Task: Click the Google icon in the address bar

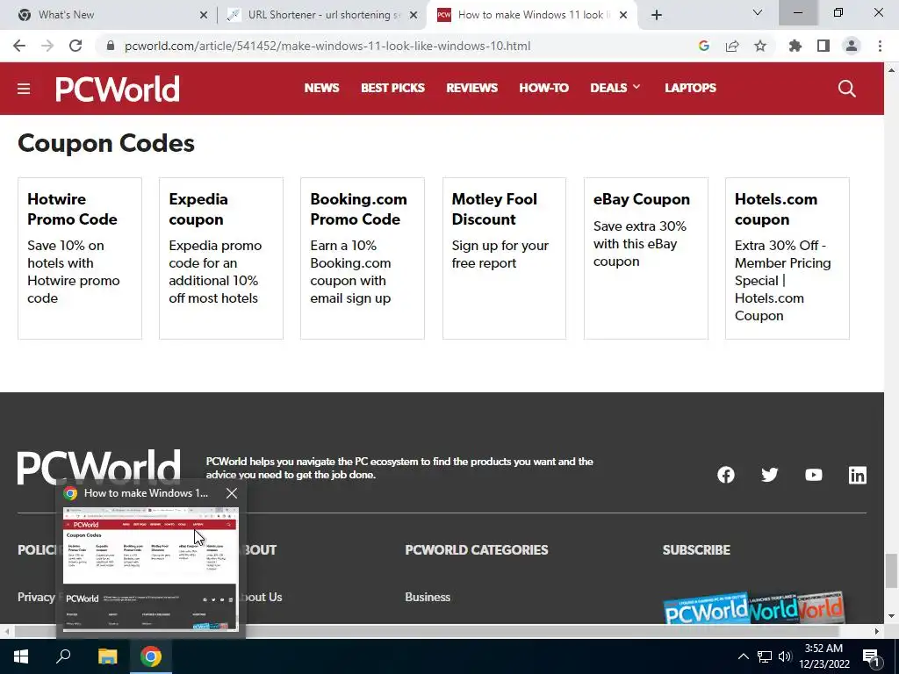Action: click(704, 46)
